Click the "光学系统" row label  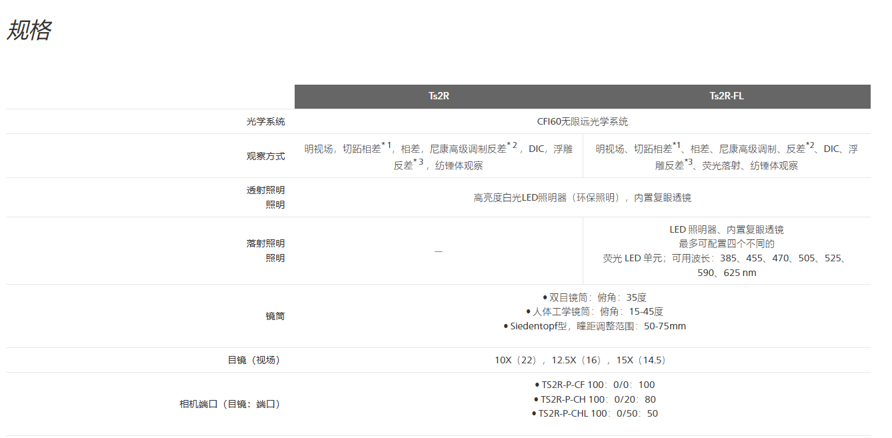tap(265, 121)
